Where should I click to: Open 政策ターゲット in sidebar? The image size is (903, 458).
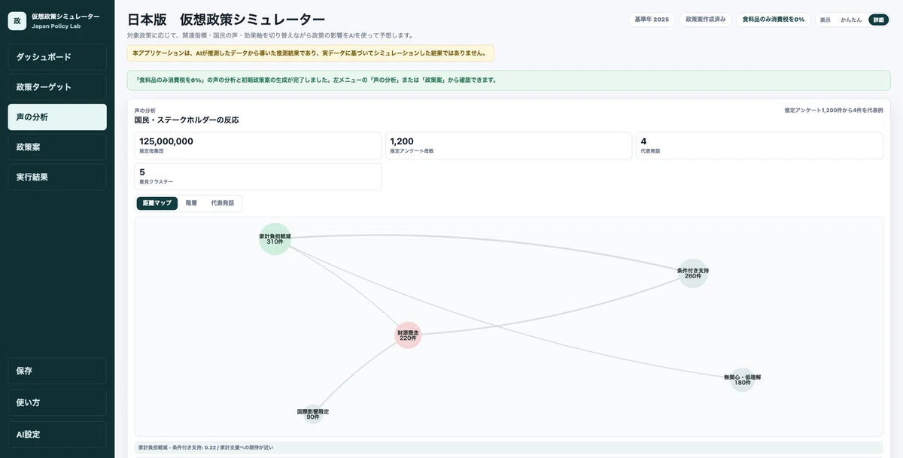[x=57, y=87]
